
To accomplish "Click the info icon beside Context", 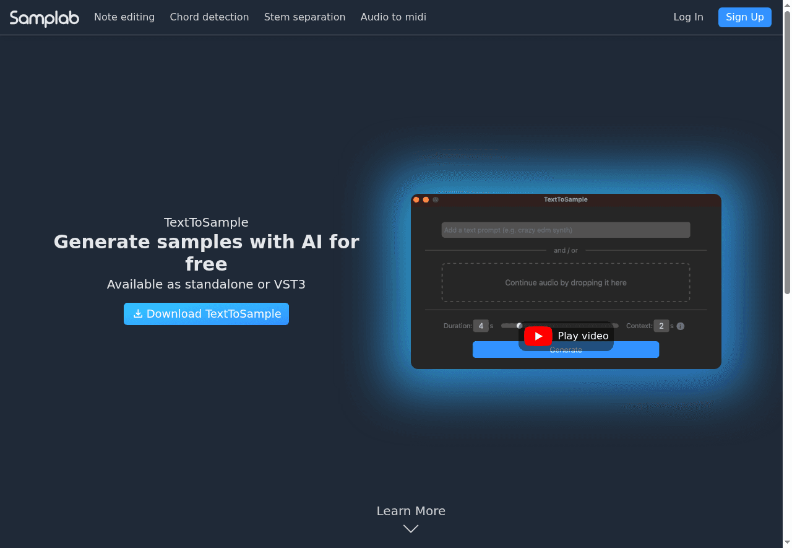I will pyautogui.click(x=681, y=326).
